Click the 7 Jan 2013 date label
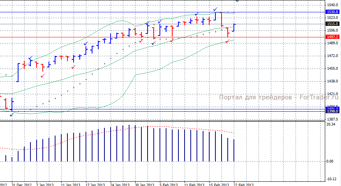The width and height of the screenshot is (341, 186). click(x=45, y=184)
